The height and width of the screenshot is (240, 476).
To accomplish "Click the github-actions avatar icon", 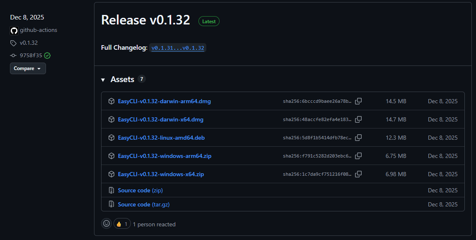I will click(x=14, y=30).
